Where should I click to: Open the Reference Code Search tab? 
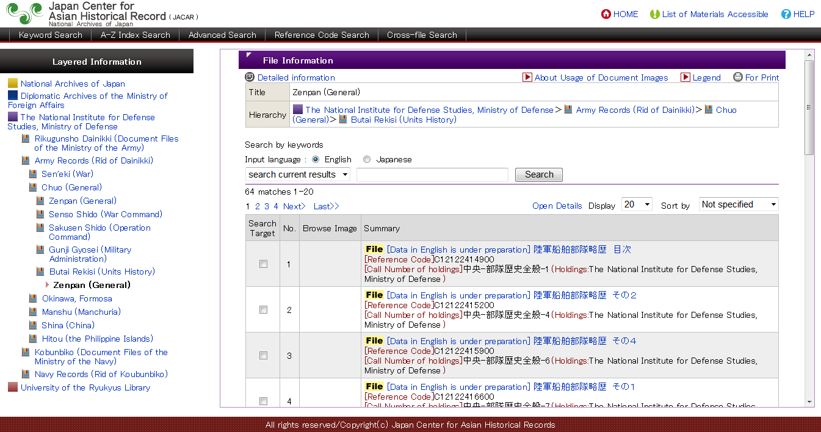(322, 35)
